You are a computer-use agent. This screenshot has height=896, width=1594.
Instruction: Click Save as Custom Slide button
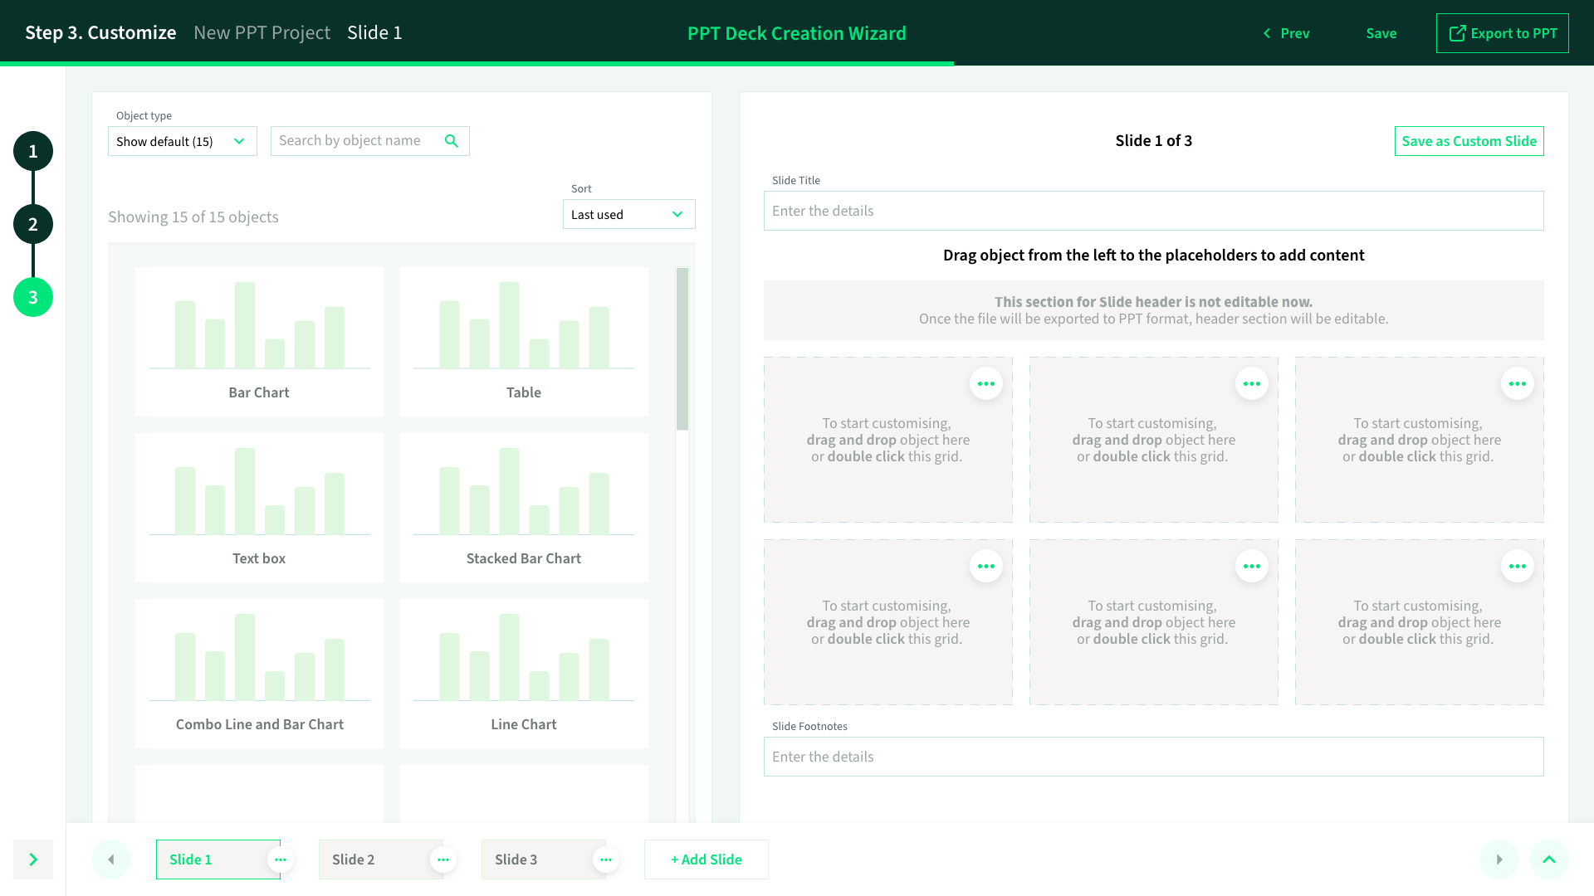1469,141
